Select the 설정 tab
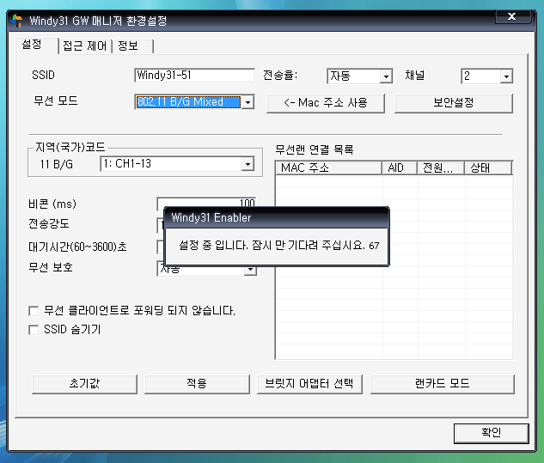Image resolution: width=544 pixels, height=463 pixels. (x=36, y=45)
